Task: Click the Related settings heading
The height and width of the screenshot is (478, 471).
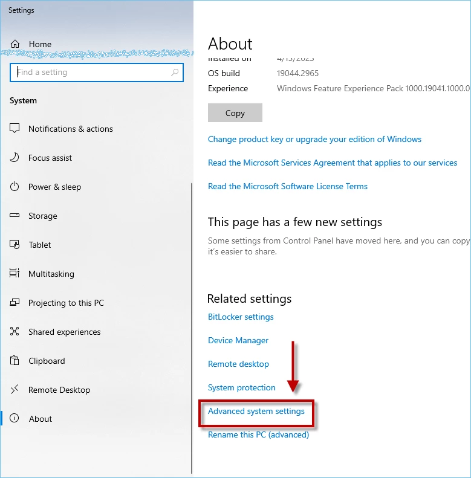Action: pyautogui.click(x=249, y=299)
